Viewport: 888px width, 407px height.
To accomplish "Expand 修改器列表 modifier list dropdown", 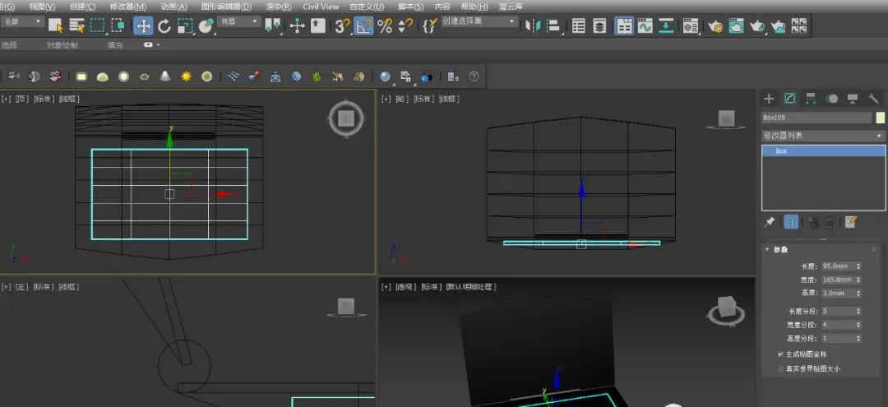I will [823, 136].
